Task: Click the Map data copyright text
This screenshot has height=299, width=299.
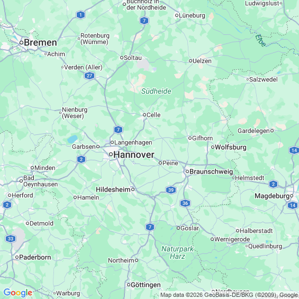Action: click(x=229, y=295)
